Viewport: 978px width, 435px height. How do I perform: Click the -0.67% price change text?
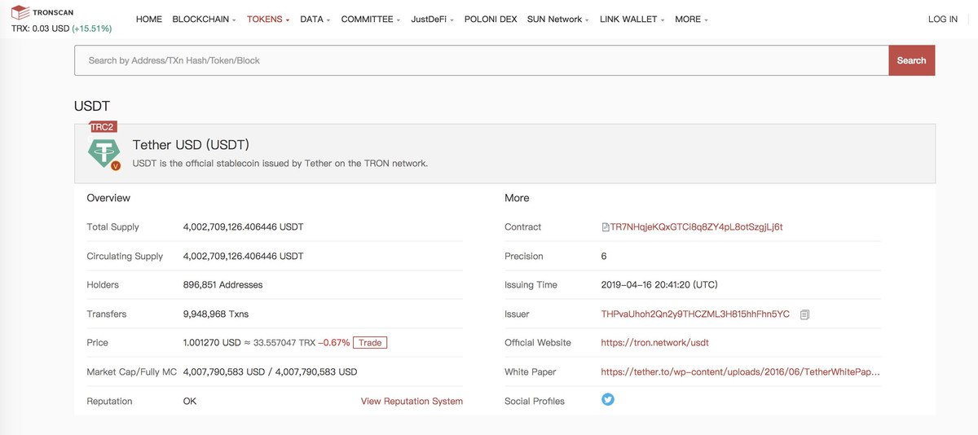[334, 343]
